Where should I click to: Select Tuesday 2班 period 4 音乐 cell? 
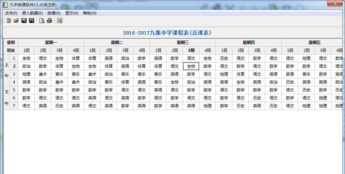pyautogui.click(x=109, y=82)
